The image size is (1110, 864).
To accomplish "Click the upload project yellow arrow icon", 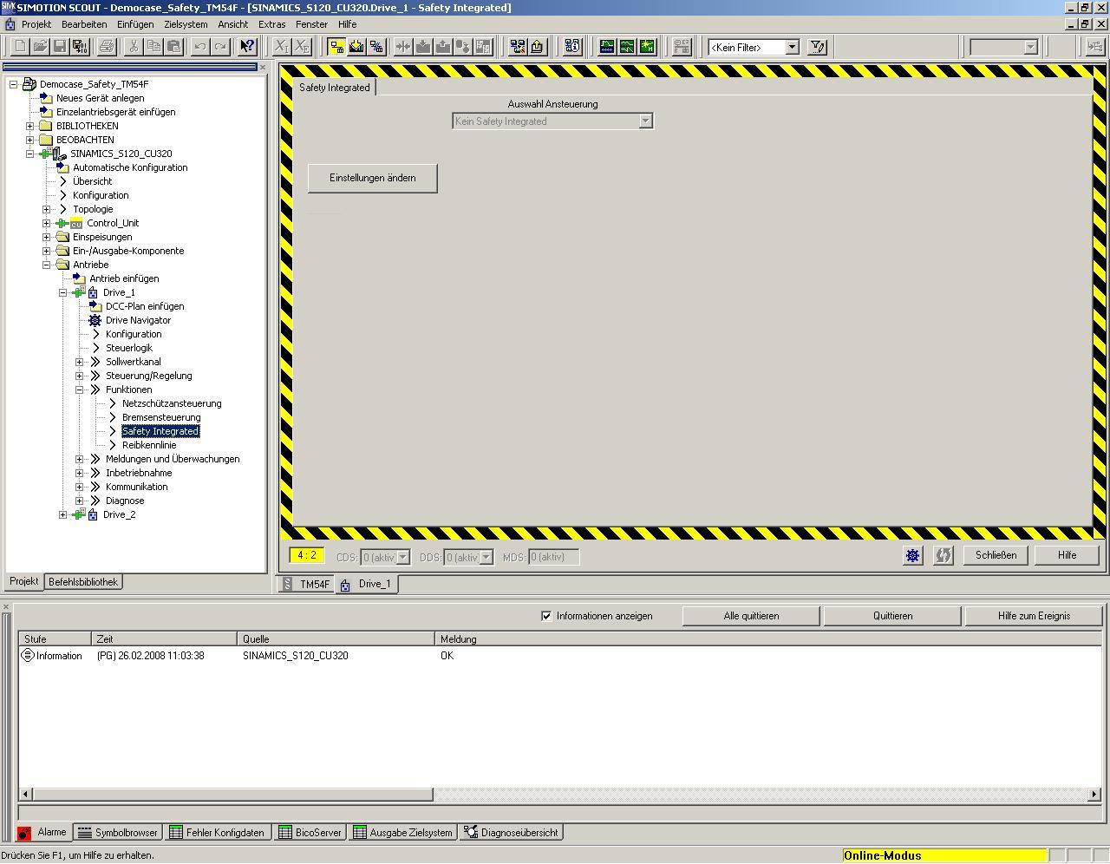I will [x=538, y=47].
